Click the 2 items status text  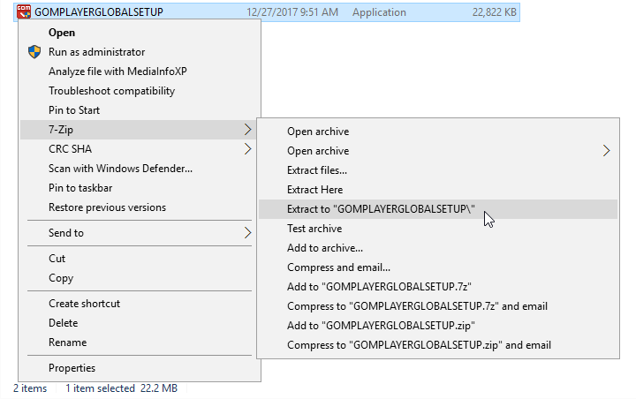point(30,388)
